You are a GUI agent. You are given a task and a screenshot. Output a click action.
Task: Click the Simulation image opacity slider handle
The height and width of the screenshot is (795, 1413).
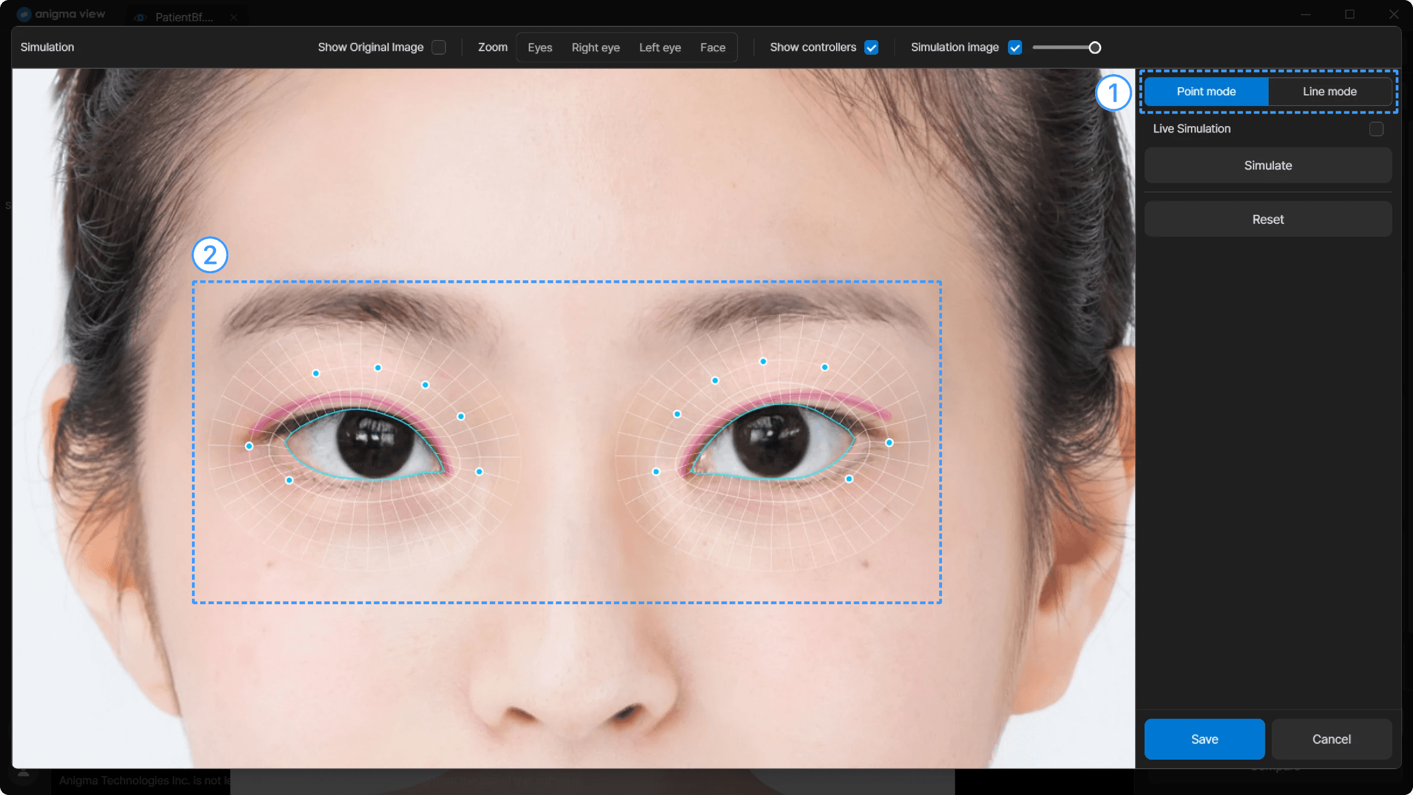click(1094, 48)
